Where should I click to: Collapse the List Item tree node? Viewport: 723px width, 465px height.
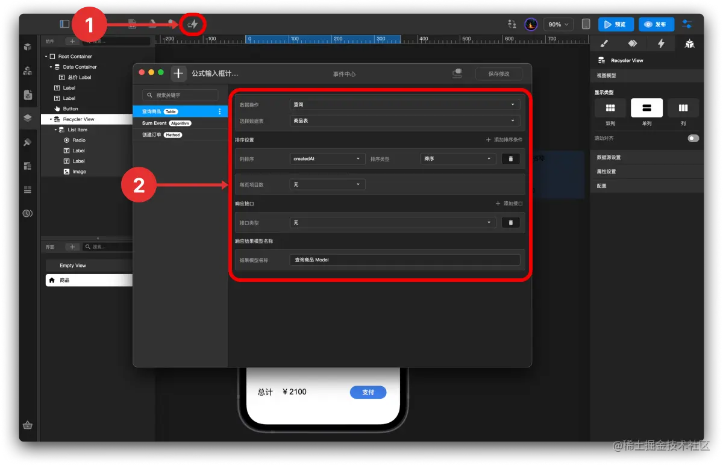click(55, 130)
